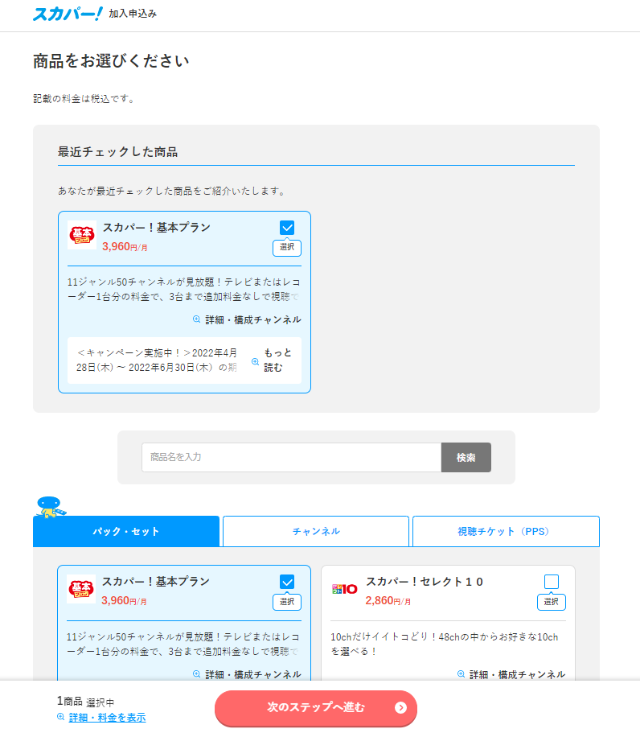Open 詳細・料金を表示 link
The width and height of the screenshot is (640, 733).
(107, 717)
